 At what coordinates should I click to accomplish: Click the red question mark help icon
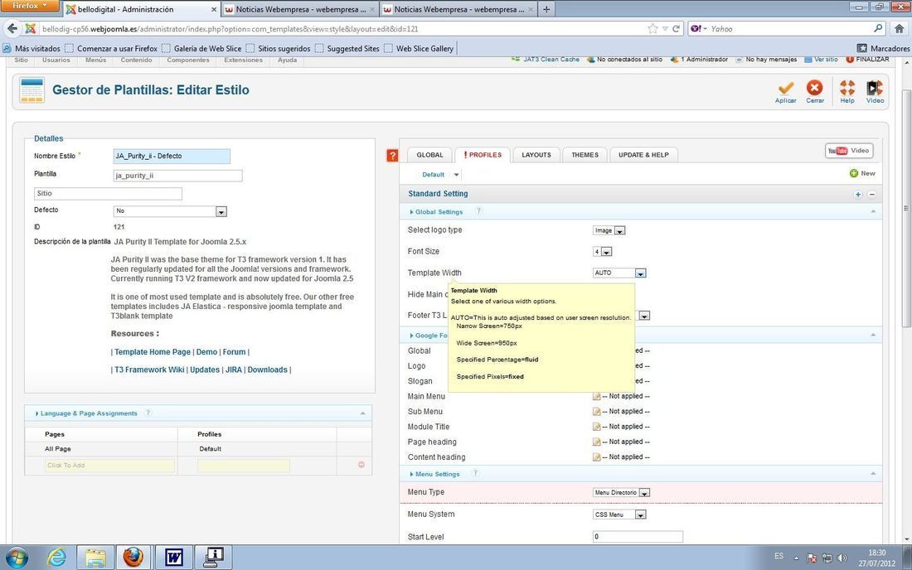click(x=393, y=155)
